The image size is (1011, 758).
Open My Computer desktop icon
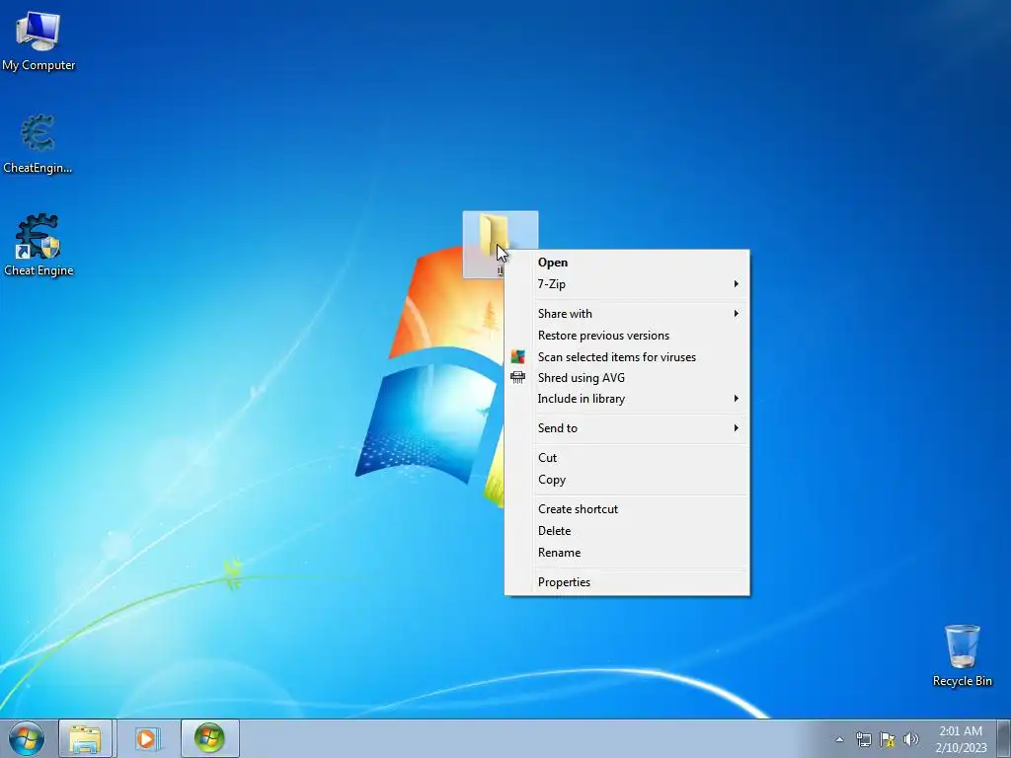(x=39, y=41)
